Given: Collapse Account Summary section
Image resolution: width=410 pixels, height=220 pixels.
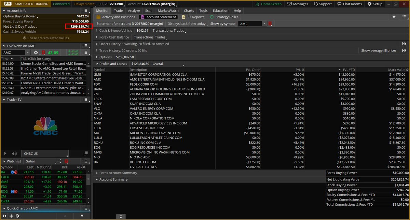Looking at the screenshot, I should (97, 179).
